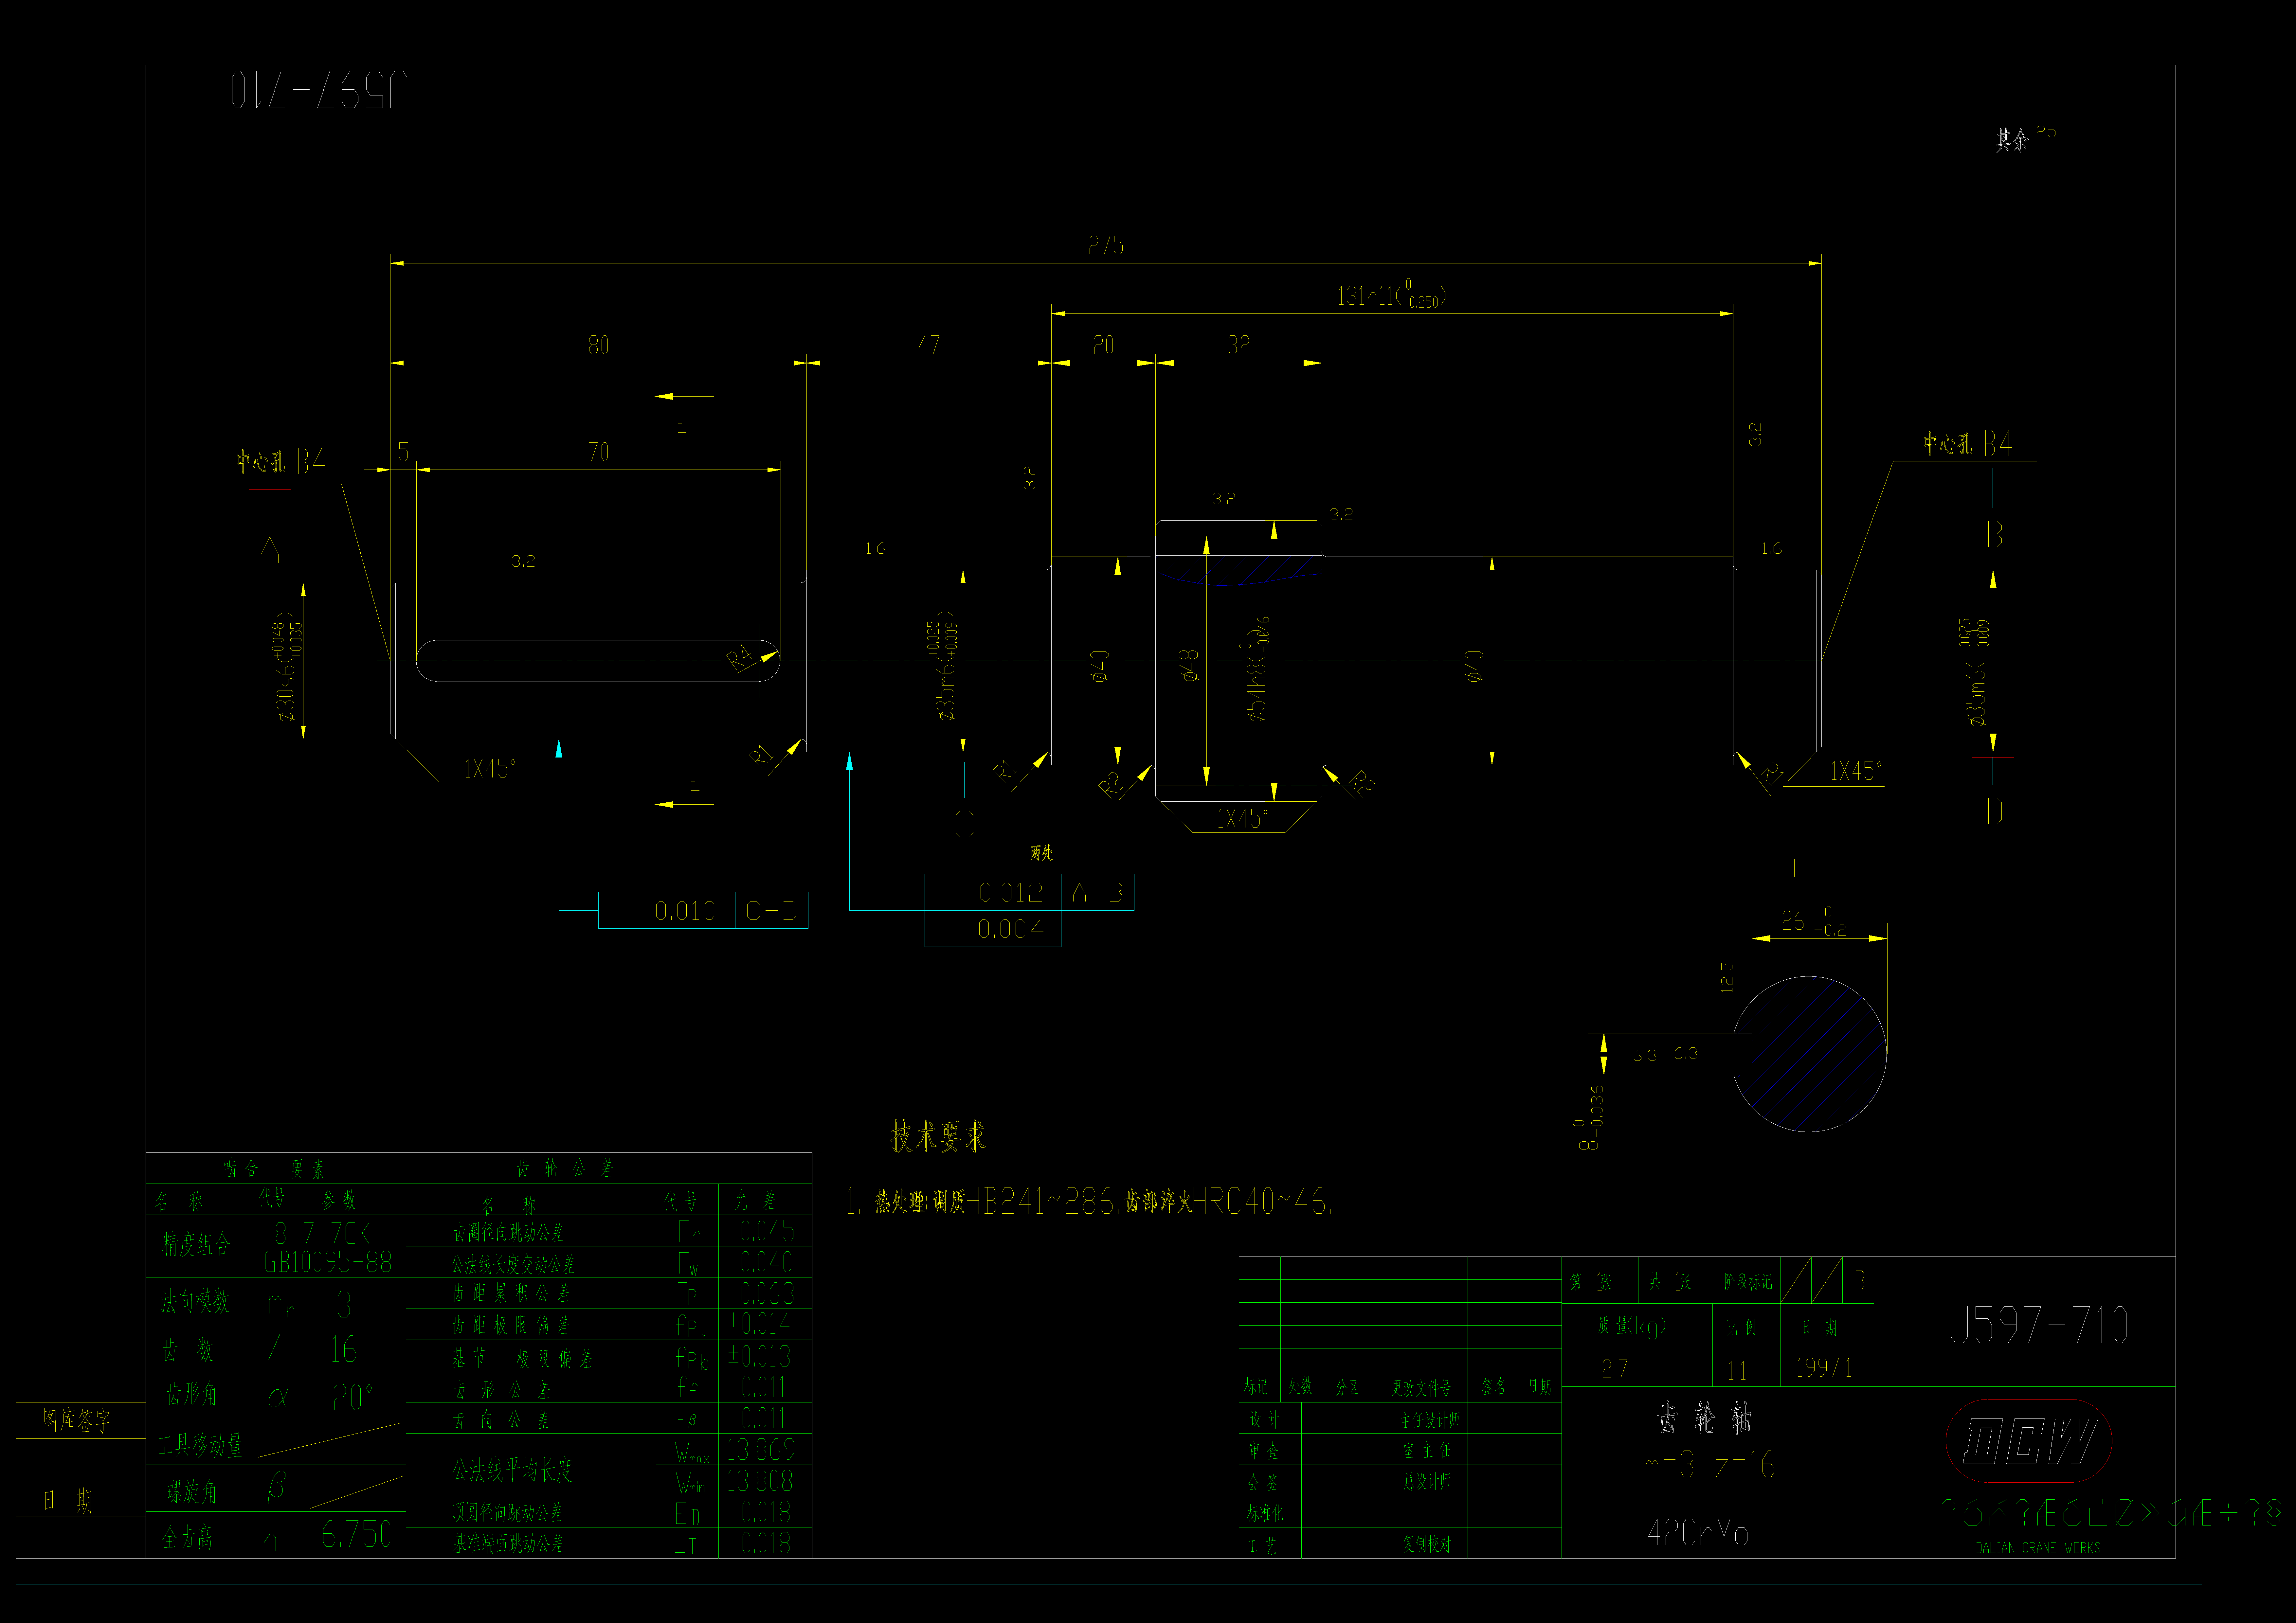Viewport: 2296px width, 1623px height.
Task: Click the HB241~286 hardness text
Action: [x=1040, y=1201]
